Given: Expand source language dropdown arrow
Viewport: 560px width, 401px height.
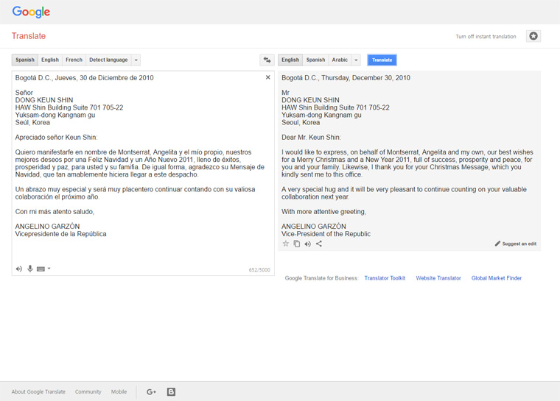Looking at the screenshot, I should pyautogui.click(x=136, y=60).
